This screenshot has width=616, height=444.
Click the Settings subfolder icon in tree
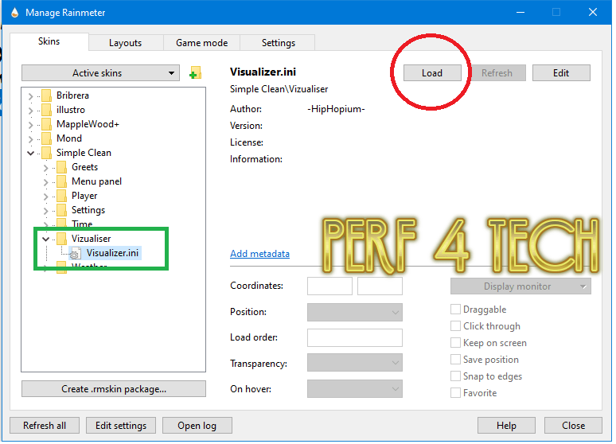[x=61, y=210]
